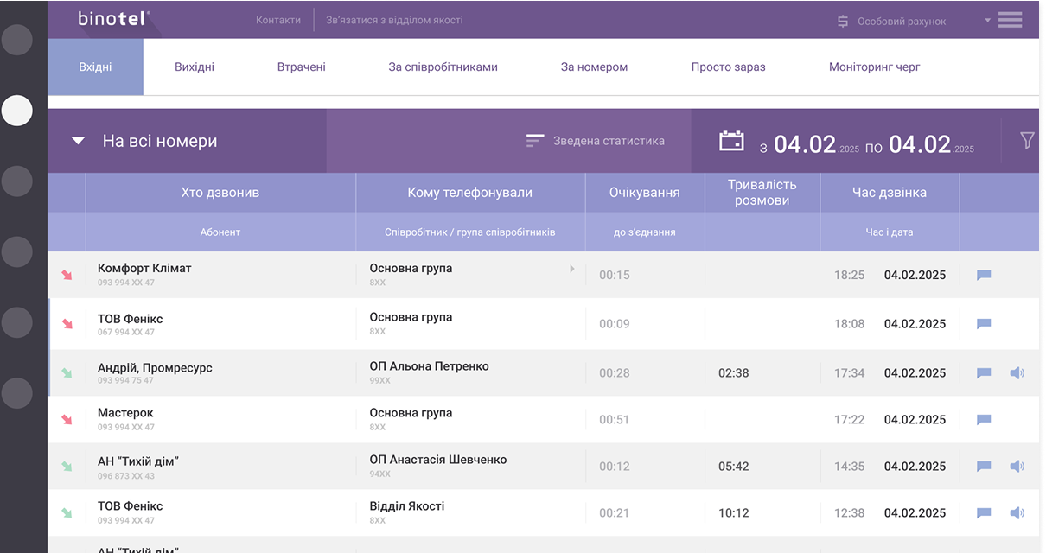Image resolution: width=1046 pixels, height=553 pixels.
Task: Select the Моніторинг черг tab
Action: coord(874,67)
